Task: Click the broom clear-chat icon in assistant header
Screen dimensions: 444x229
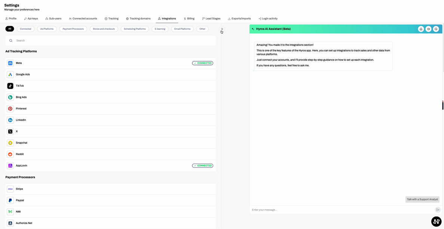Action: coord(421,29)
